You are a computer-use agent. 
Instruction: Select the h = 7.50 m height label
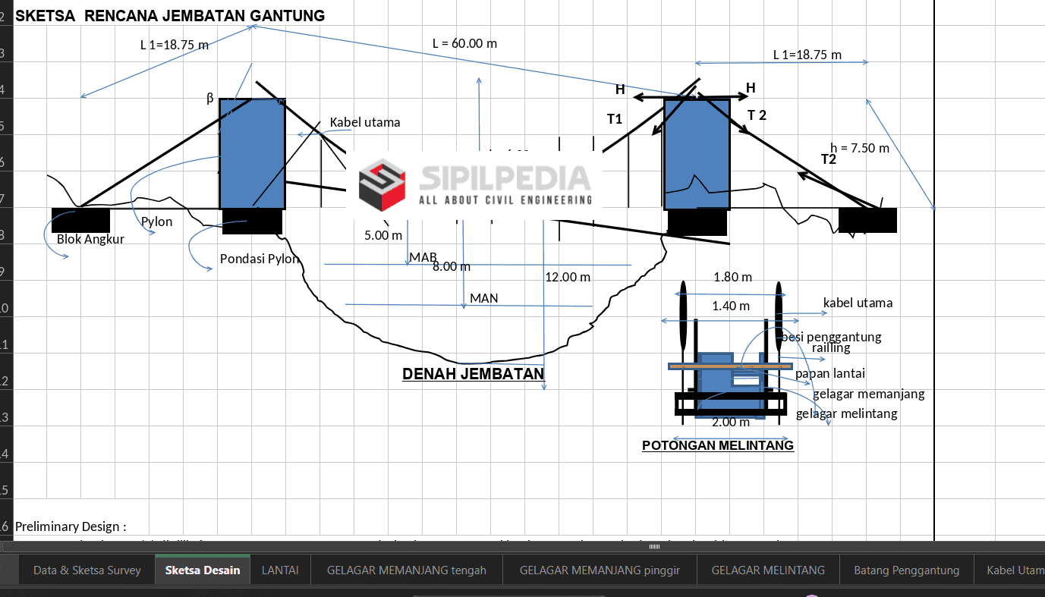click(859, 148)
